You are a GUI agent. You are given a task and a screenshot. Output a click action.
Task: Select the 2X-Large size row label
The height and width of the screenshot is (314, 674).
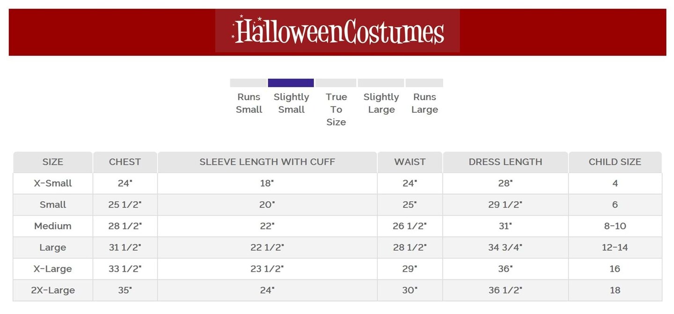click(x=53, y=290)
